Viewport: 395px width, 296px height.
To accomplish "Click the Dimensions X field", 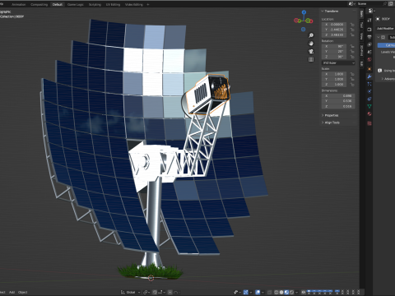I will pos(338,95).
